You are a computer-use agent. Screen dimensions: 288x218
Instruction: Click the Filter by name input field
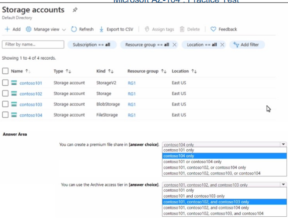[x=32, y=45]
